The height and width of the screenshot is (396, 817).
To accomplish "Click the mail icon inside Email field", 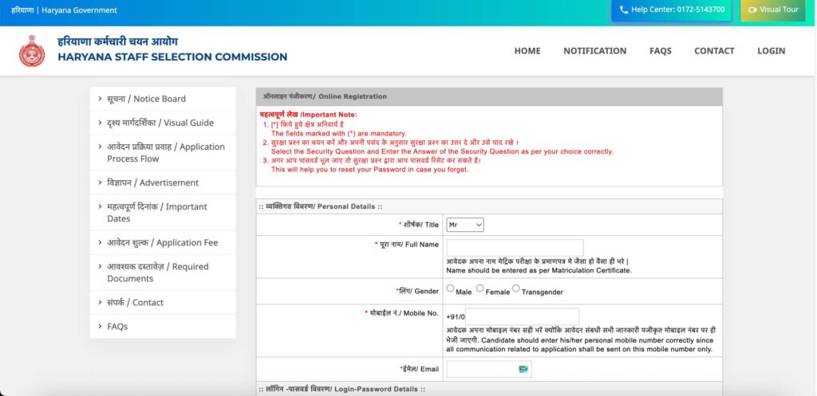I will click(523, 369).
